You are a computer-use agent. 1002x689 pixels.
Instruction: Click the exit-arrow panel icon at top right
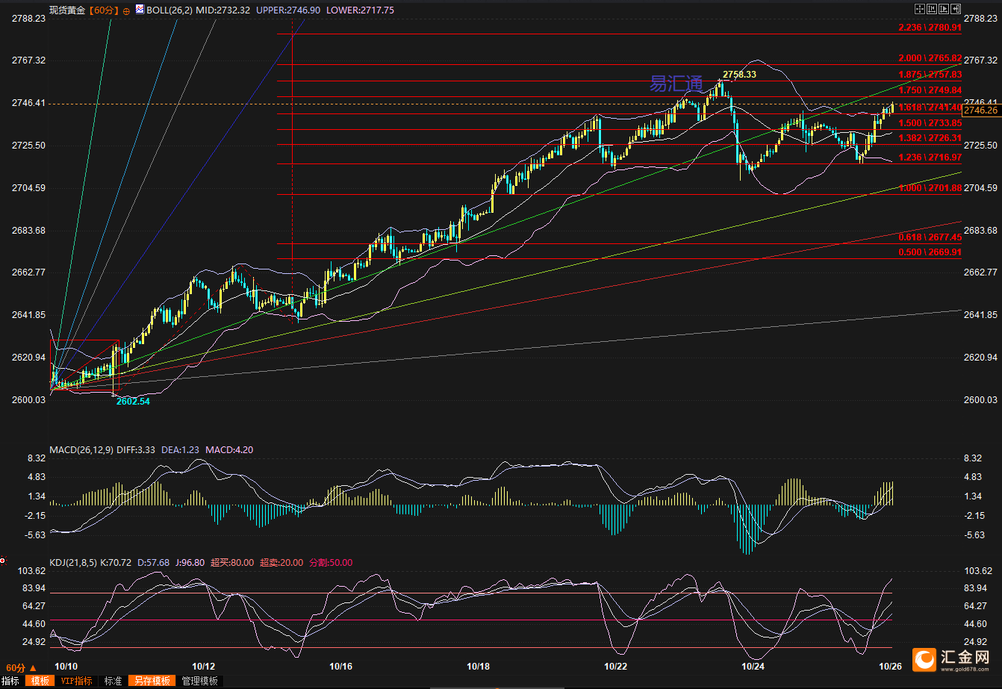(x=956, y=9)
